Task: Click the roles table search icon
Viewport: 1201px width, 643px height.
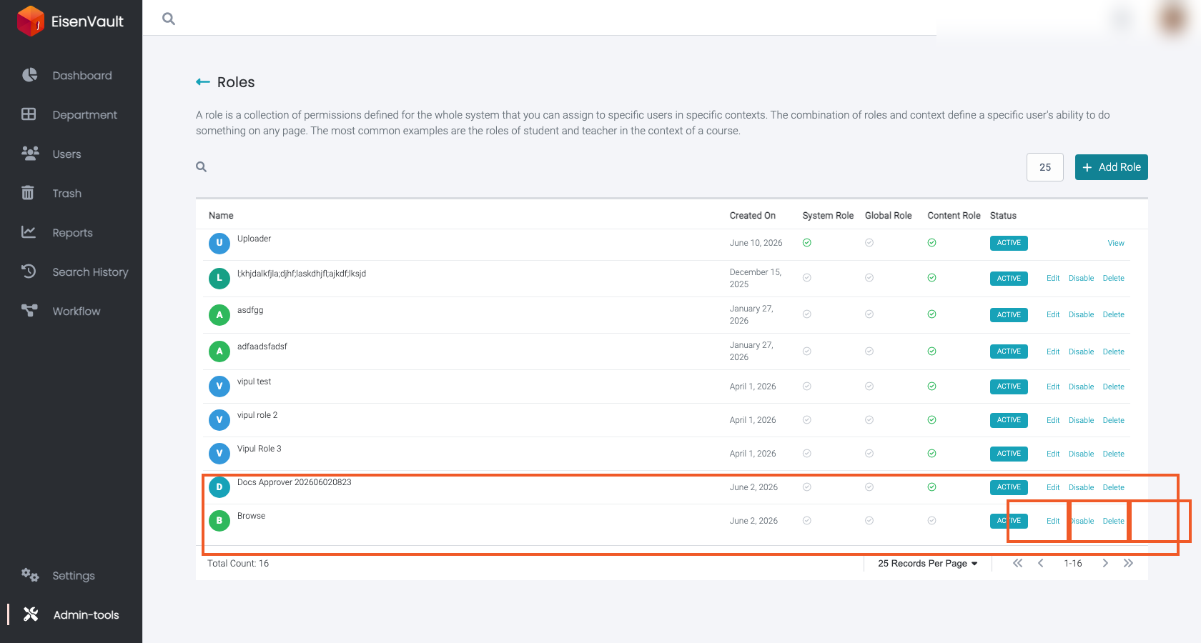Action: (x=202, y=166)
